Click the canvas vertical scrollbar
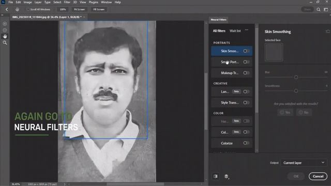 coord(206,101)
